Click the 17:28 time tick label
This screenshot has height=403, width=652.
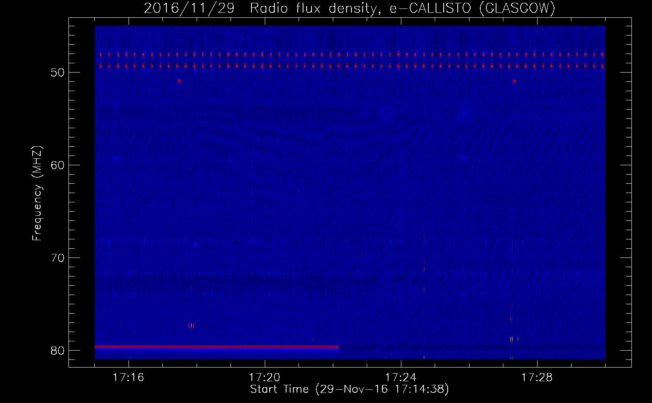click(x=537, y=378)
